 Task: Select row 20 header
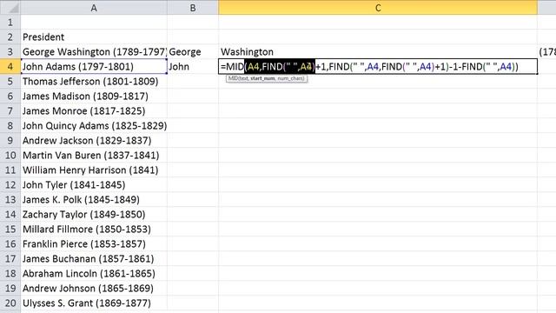[10, 303]
